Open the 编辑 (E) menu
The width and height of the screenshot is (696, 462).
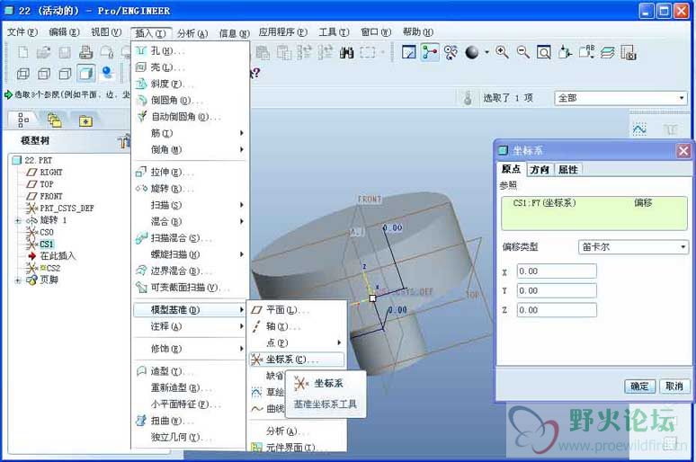tap(65, 32)
